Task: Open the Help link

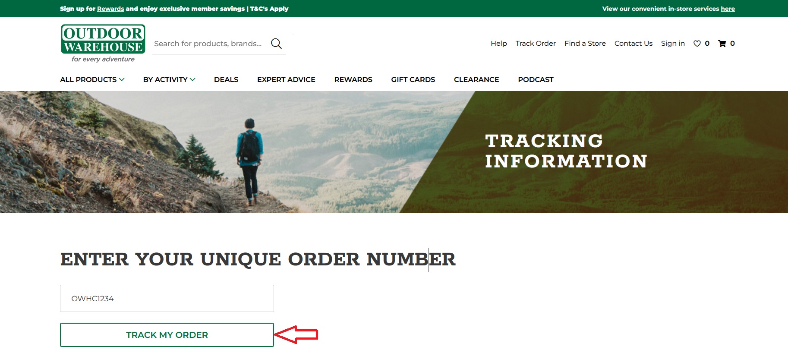Action: (498, 43)
